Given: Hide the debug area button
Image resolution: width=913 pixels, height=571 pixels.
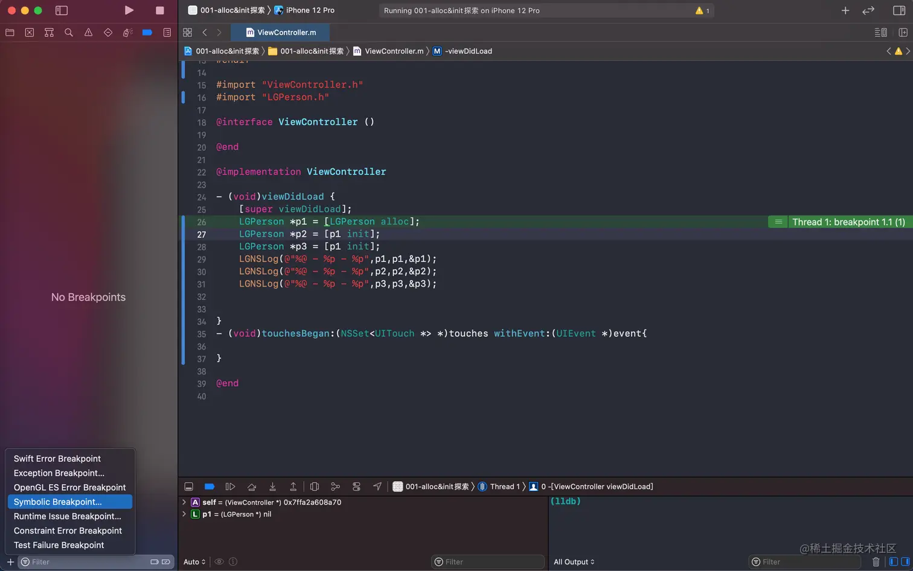Looking at the screenshot, I should click(x=189, y=486).
